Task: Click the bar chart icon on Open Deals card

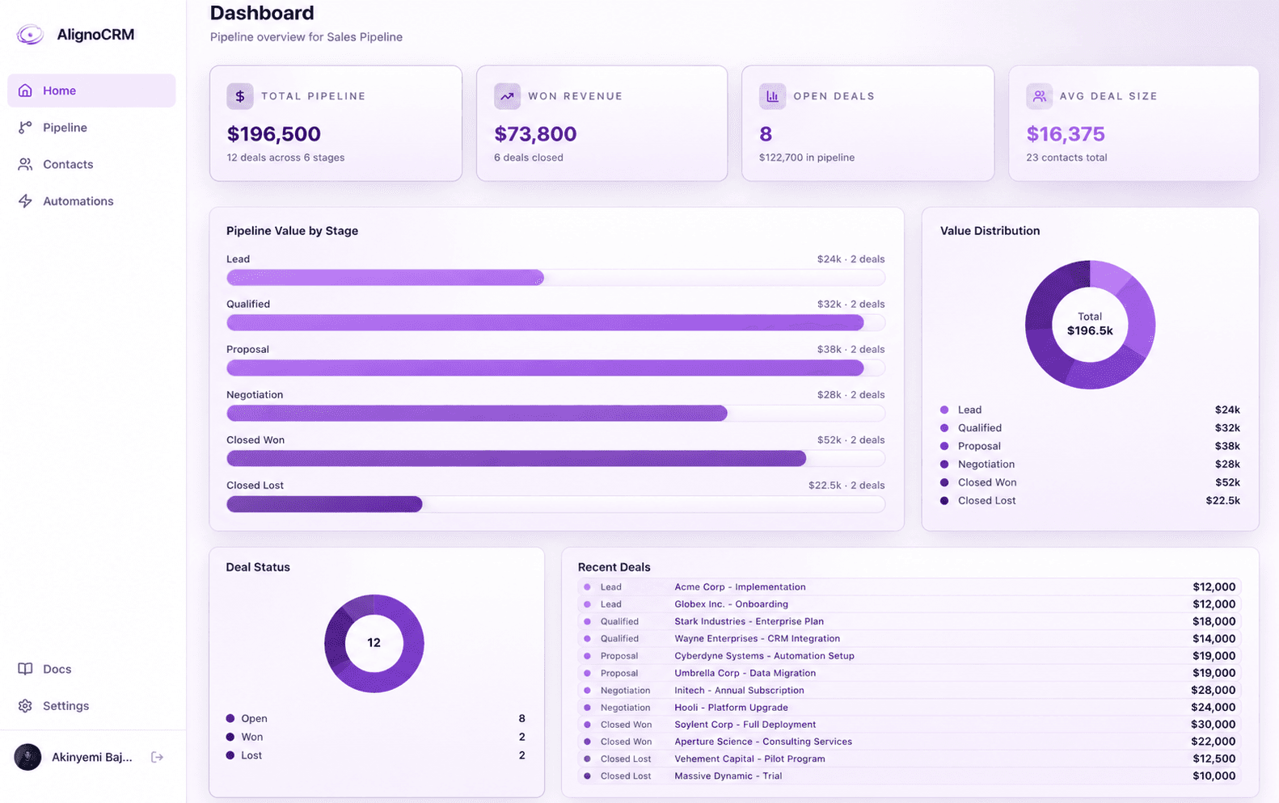Action: tap(772, 96)
